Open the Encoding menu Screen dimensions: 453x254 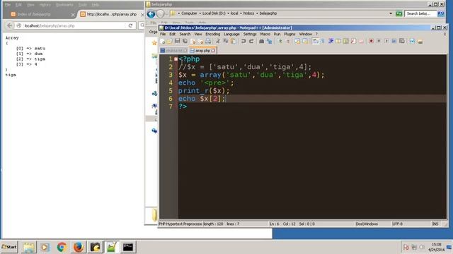click(x=212, y=34)
